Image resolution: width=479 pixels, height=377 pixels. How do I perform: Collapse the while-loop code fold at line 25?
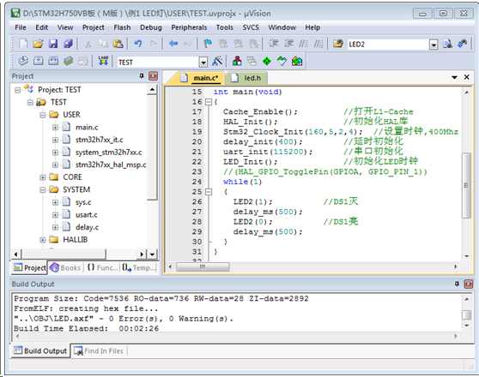pyautogui.click(x=209, y=192)
